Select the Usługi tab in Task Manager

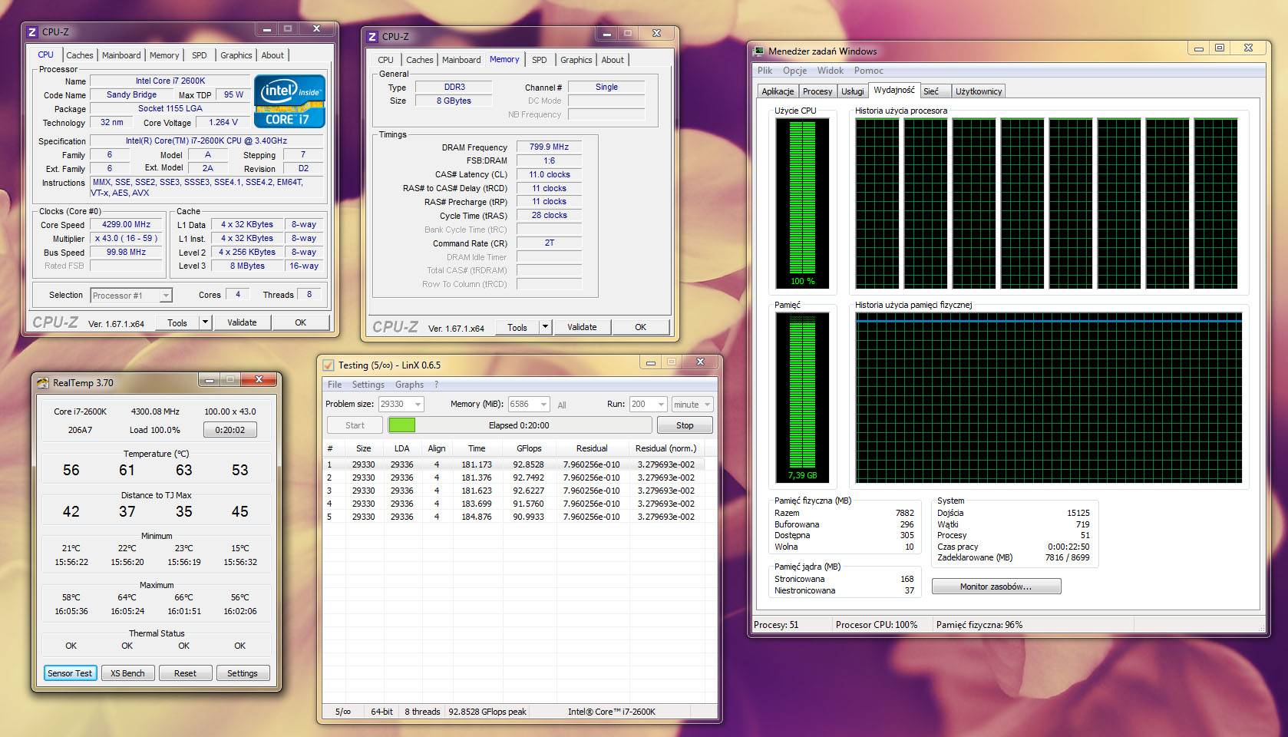tap(852, 91)
